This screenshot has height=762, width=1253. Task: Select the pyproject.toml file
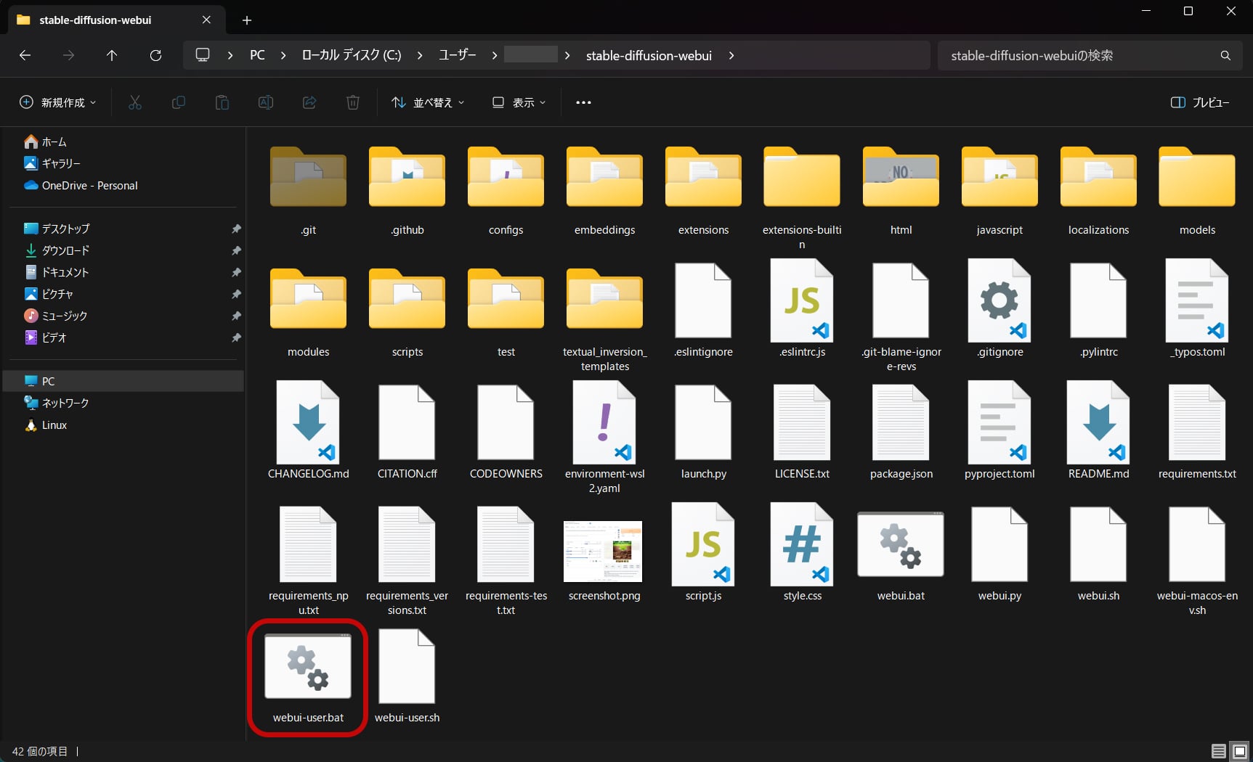pyautogui.click(x=999, y=430)
